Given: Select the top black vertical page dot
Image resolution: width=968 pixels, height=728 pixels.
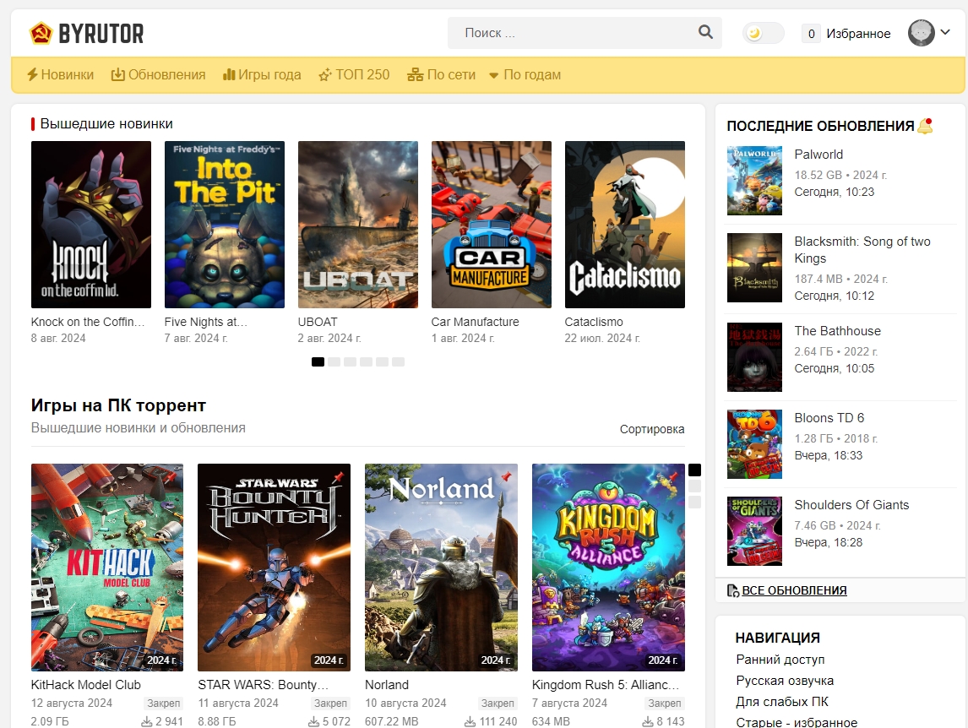Looking at the screenshot, I should click(x=694, y=470).
